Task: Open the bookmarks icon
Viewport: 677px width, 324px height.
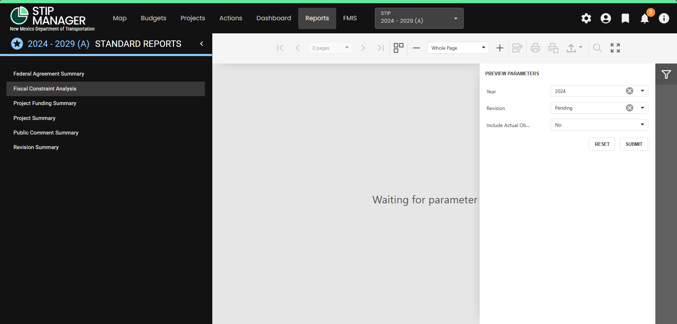Action: [x=625, y=18]
